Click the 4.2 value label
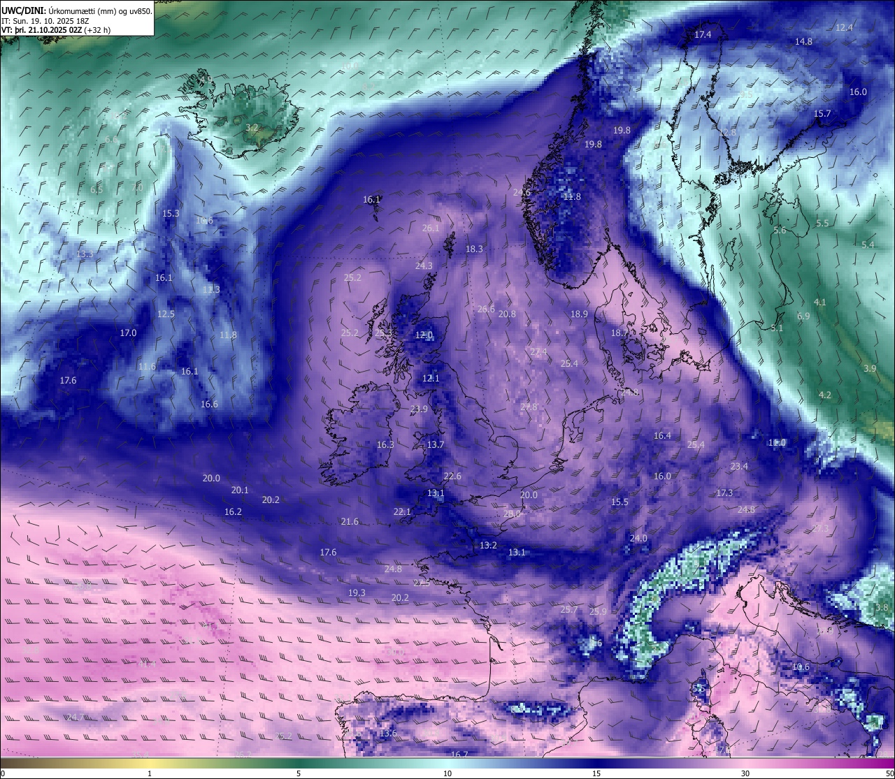 (825, 395)
